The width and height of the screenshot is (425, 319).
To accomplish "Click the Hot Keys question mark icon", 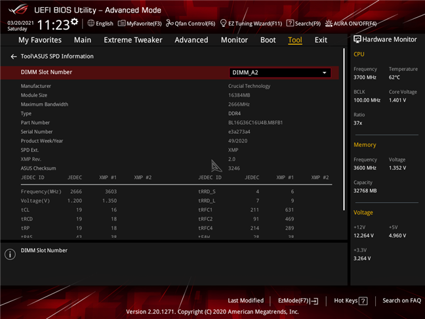I will click(363, 301).
